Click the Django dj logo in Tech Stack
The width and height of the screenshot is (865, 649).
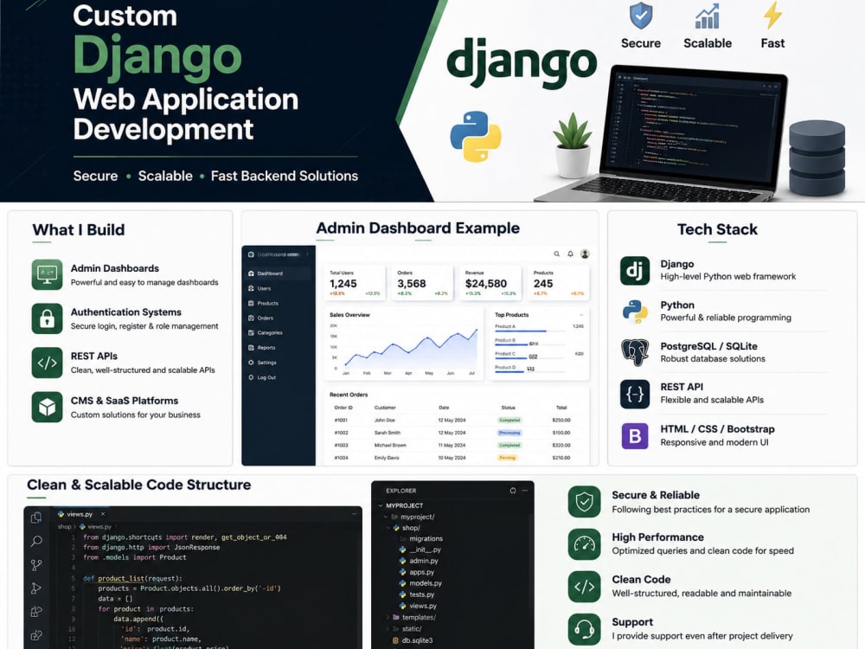click(634, 270)
